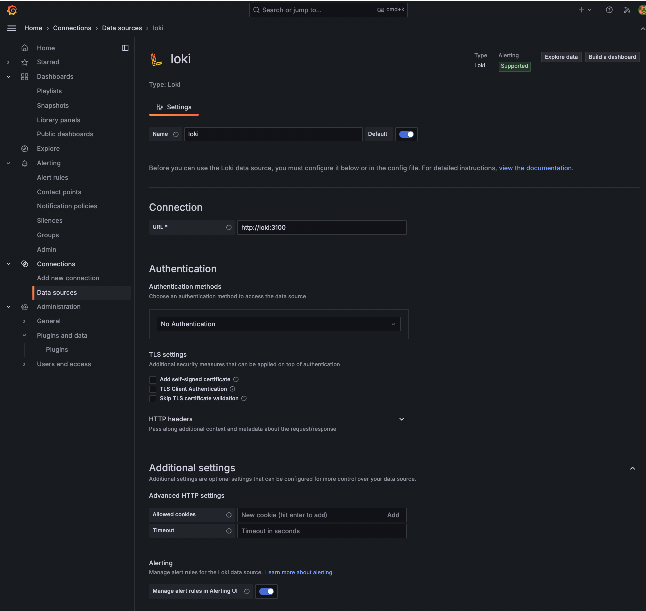This screenshot has height=611, width=646.
Task: Click the Allowed cookies info icon
Action: (229, 515)
